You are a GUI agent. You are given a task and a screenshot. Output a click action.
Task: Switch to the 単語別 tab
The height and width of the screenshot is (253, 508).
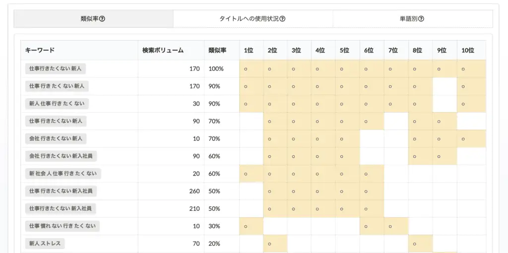tap(413, 19)
